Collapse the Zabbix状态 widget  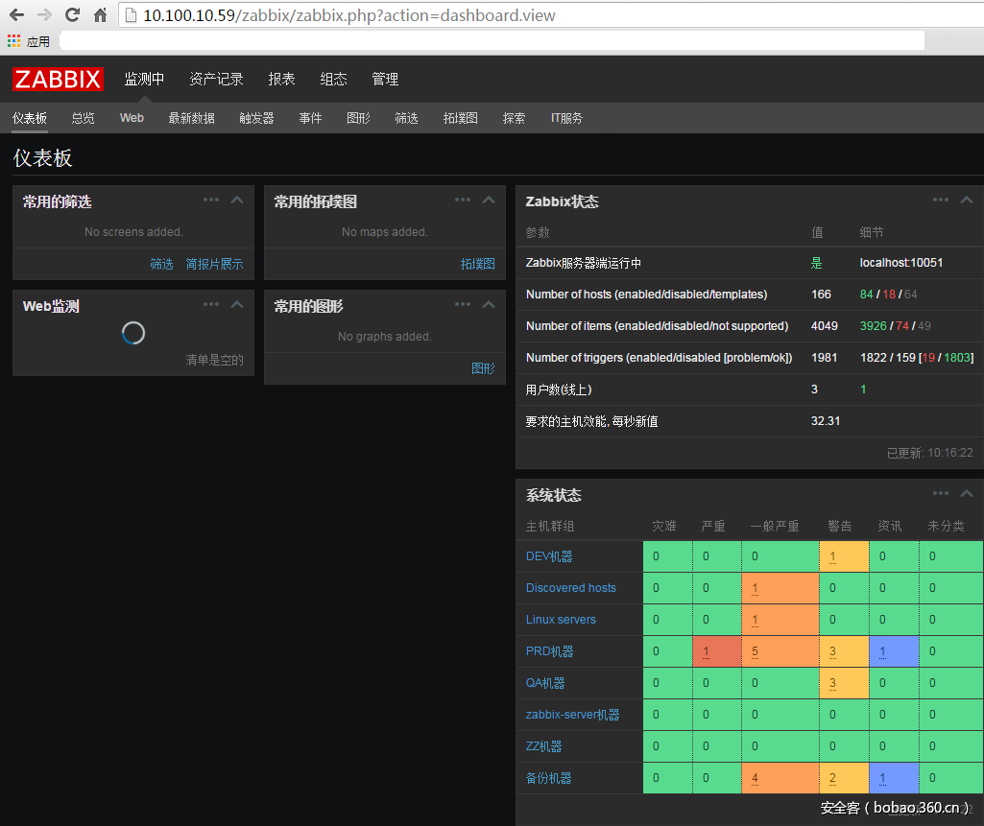(967, 200)
